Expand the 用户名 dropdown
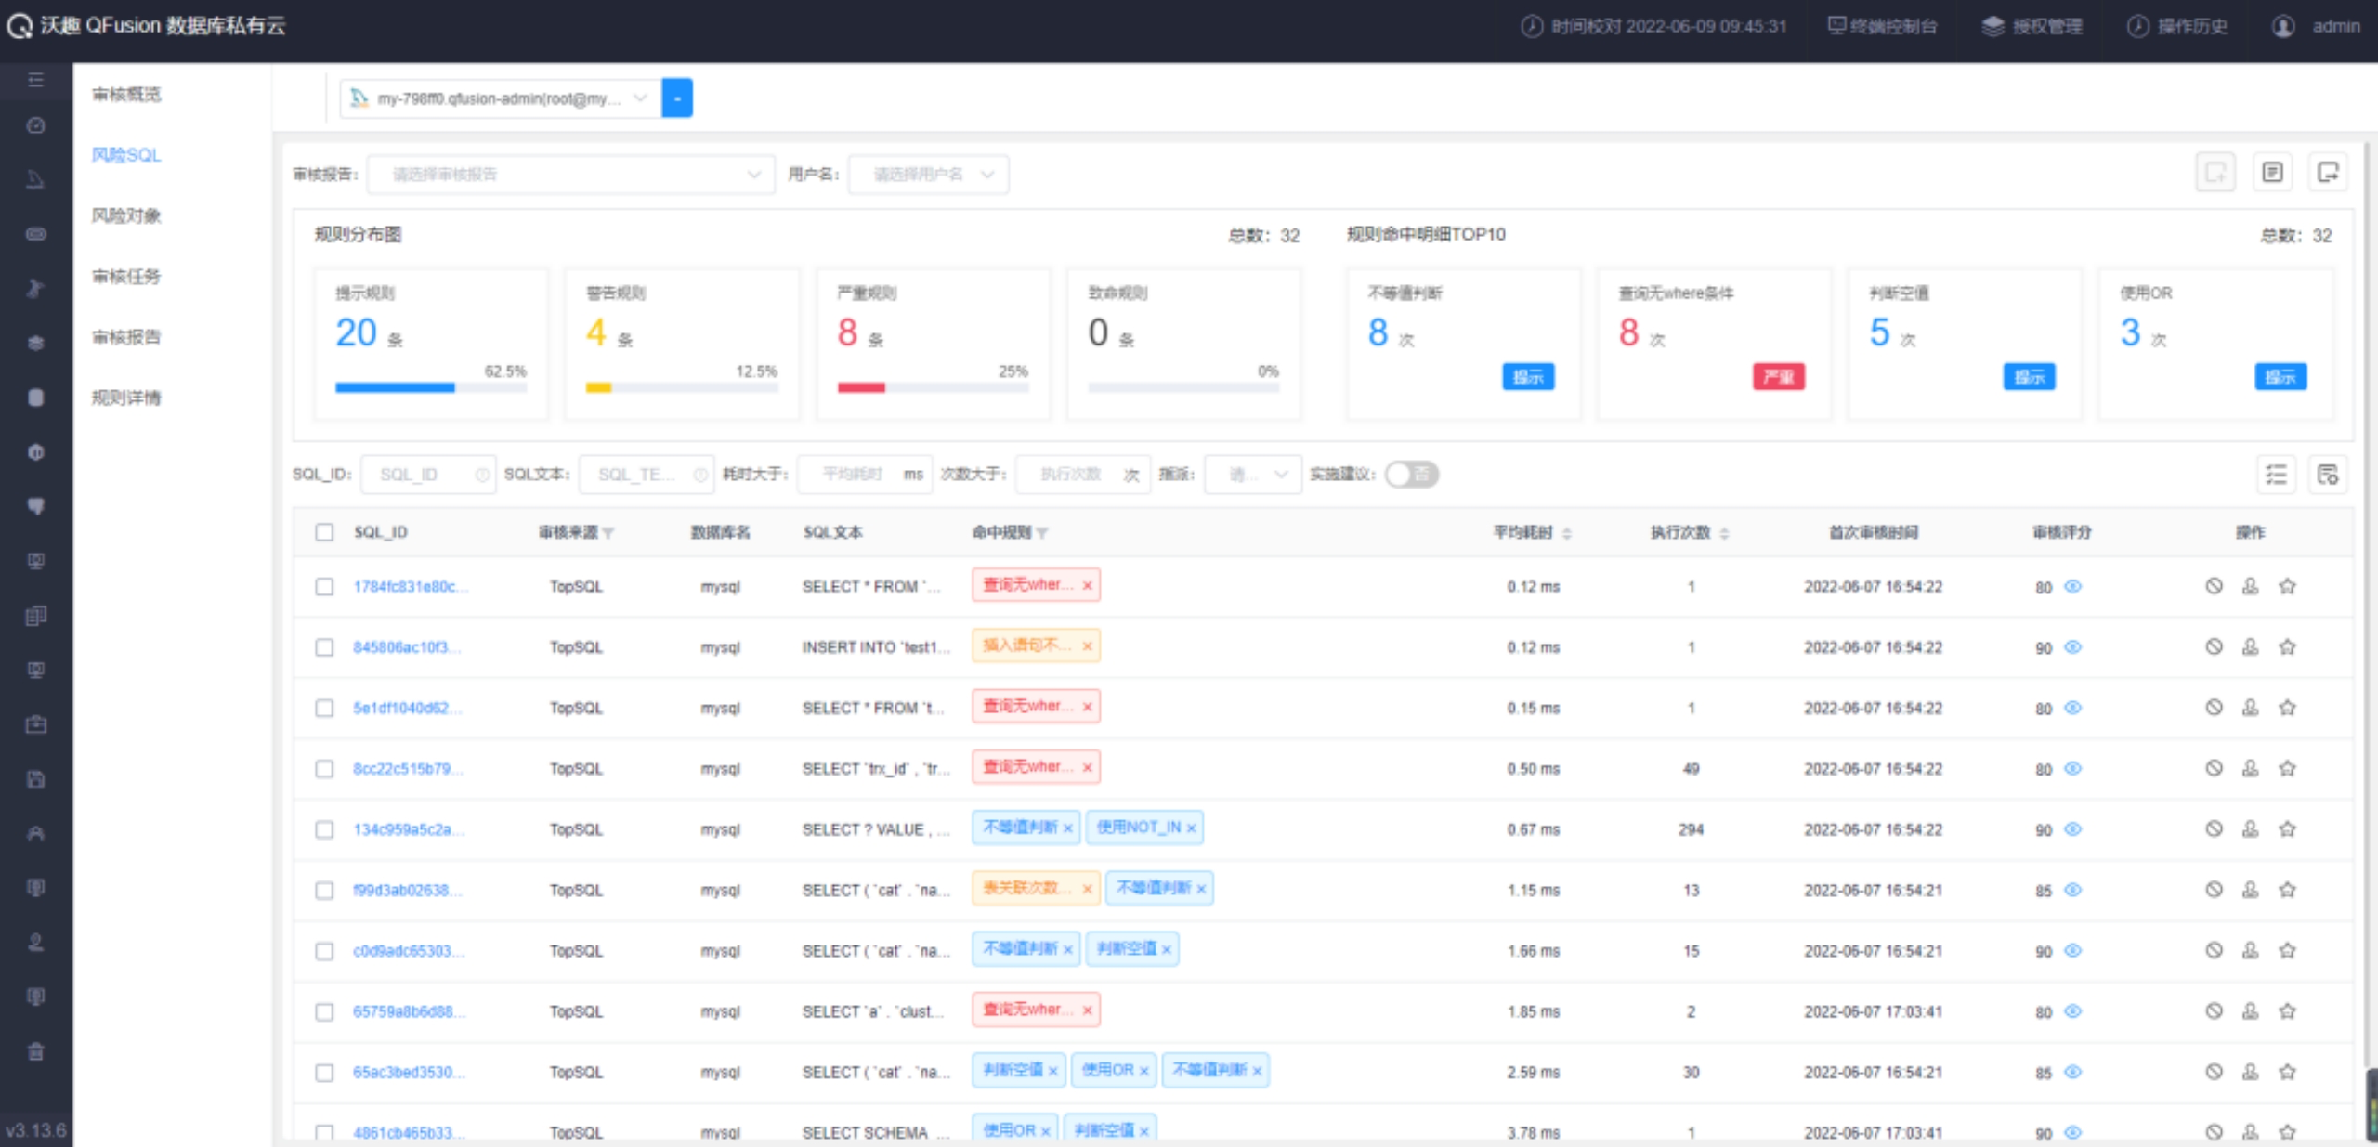 point(928,175)
